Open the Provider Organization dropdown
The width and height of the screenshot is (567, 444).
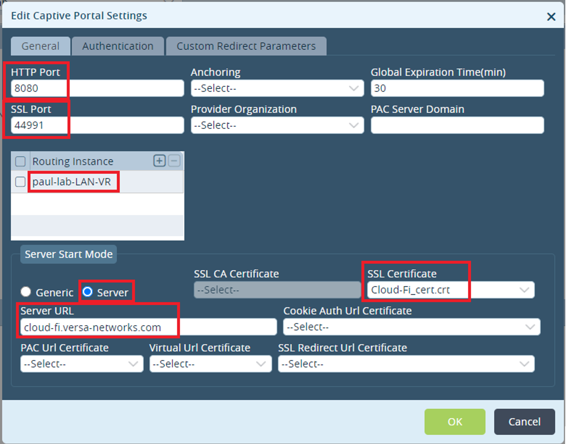click(x=354, y=125)
